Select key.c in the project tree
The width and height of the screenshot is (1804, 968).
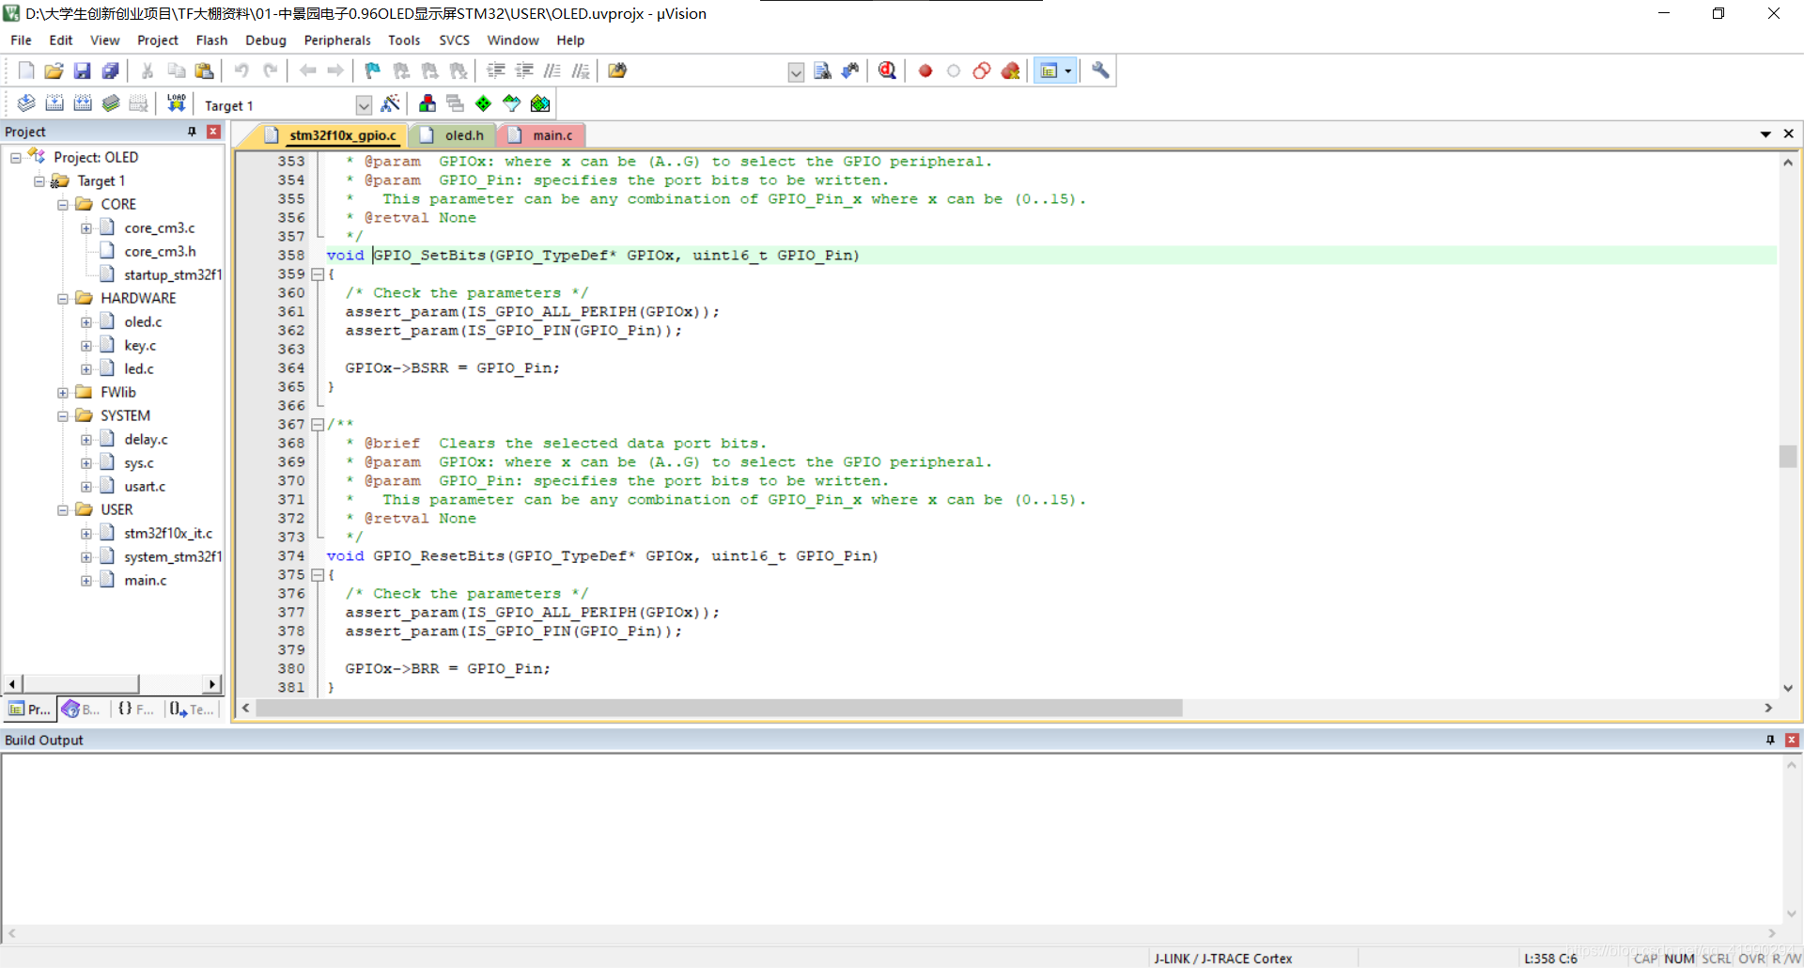click(140, 346)
